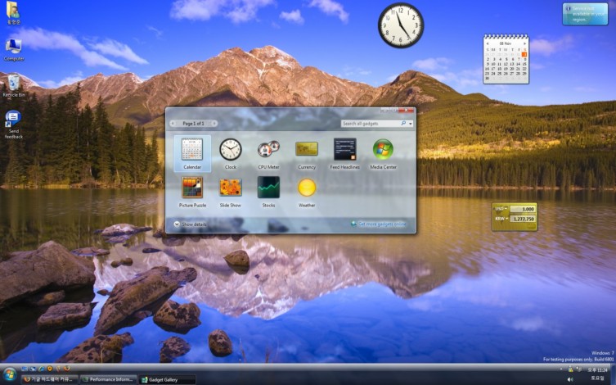The image size is (616, 385).
Task: Go to previous month on calendar gadget
Action: 488,43
